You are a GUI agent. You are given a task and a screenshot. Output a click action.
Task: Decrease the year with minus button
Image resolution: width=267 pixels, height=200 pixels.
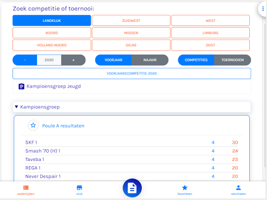[x=25, y=60]
